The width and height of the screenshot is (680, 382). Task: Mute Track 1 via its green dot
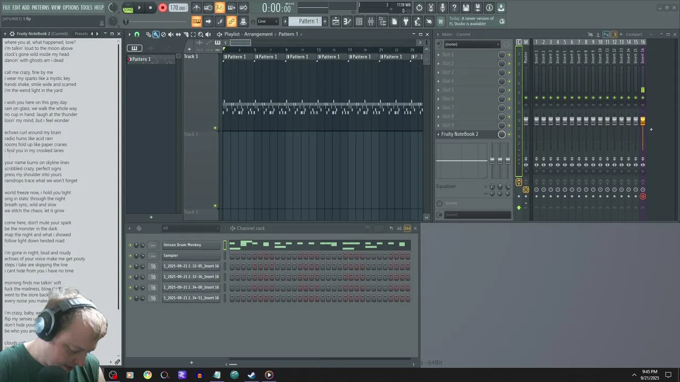215,128
